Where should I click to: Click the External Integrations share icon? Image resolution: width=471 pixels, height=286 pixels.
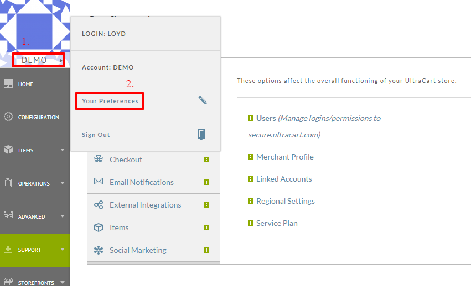[x=99, y=205]
